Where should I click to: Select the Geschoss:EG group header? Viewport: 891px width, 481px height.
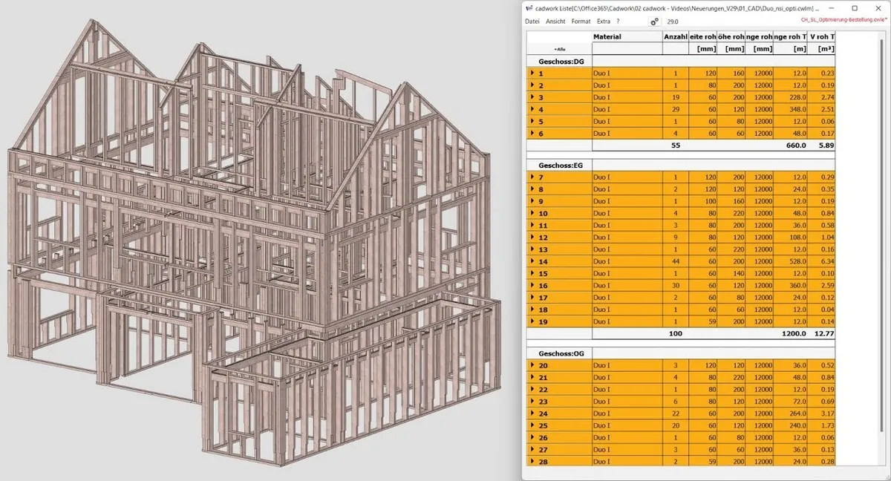(x=559, y=165)
